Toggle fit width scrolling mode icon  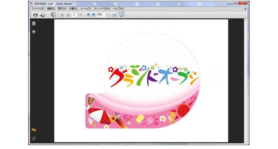pos(114,15)
